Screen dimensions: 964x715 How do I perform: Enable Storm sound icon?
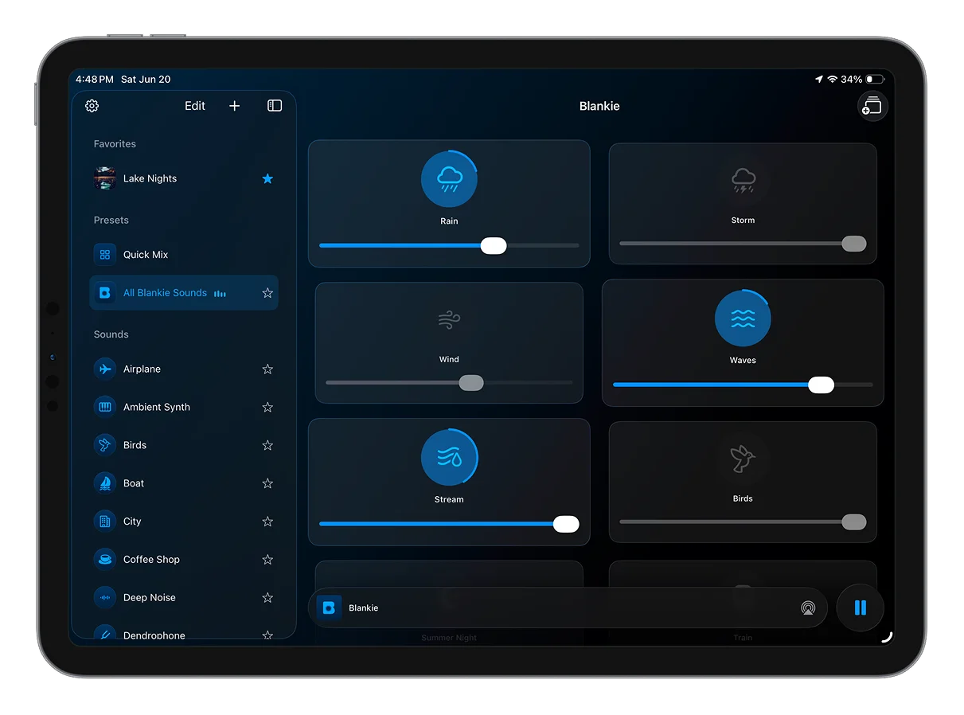[x=743, y=181]
